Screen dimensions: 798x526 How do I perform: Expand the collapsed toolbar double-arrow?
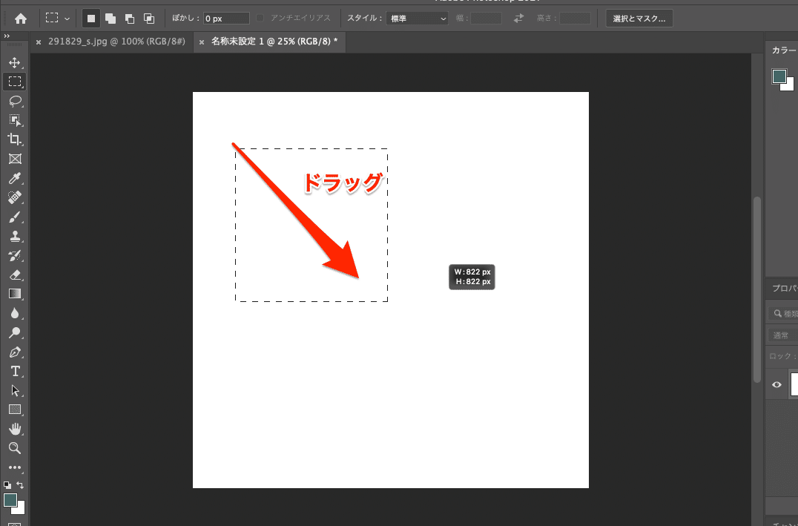(x=7, y=36)
